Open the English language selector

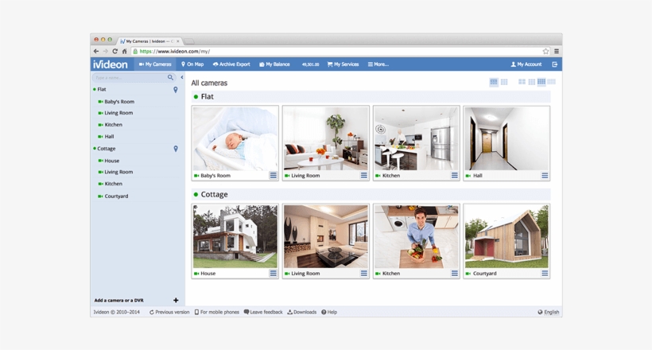(x=549, y=313)
